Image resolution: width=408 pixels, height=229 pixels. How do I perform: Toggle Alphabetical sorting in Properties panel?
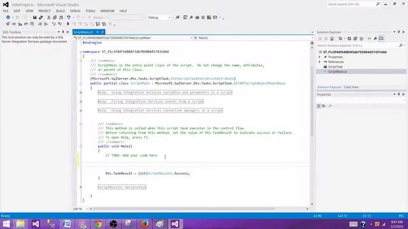coord(324,106)
